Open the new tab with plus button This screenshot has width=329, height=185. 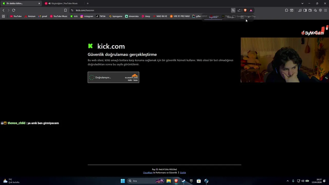coord(88,3)
